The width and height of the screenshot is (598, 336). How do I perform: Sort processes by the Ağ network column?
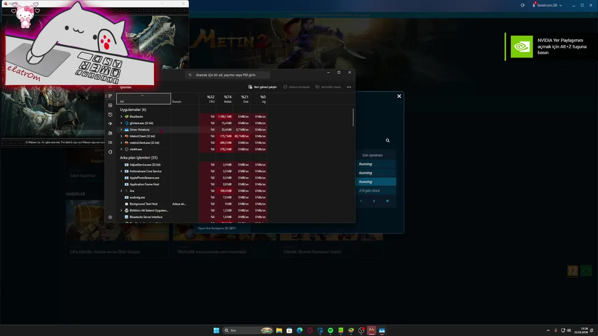click(x=258, y=98)
